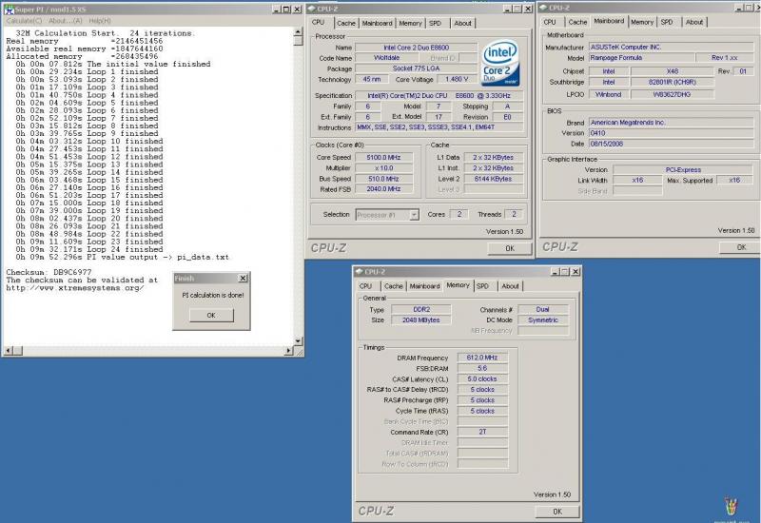
Task: Close the CPU-Z CPU window
Action: [528, 9]
